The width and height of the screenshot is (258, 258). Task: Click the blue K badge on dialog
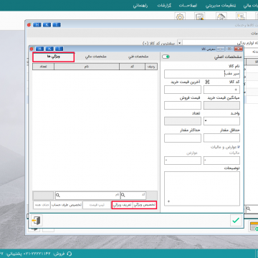coord(49,49)
